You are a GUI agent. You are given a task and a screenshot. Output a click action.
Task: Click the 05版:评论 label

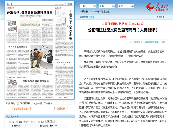click(10, 103)
